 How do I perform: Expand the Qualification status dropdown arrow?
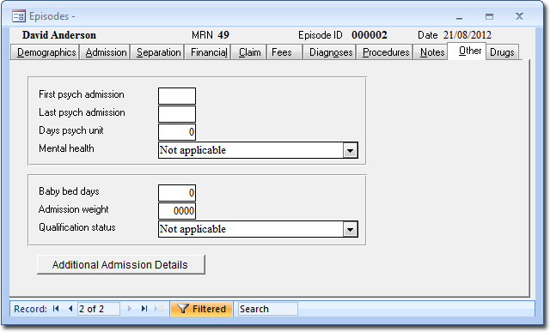click(350, 229)
